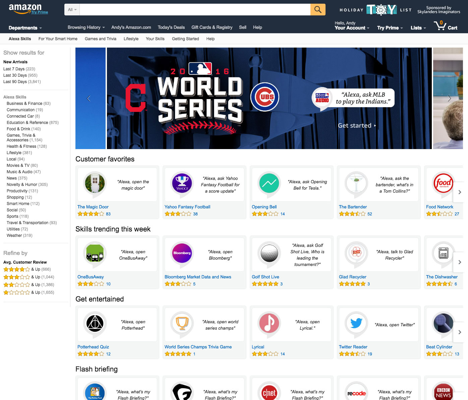
Task: Click Today's Deals link
Action: [x=171, y=27]
